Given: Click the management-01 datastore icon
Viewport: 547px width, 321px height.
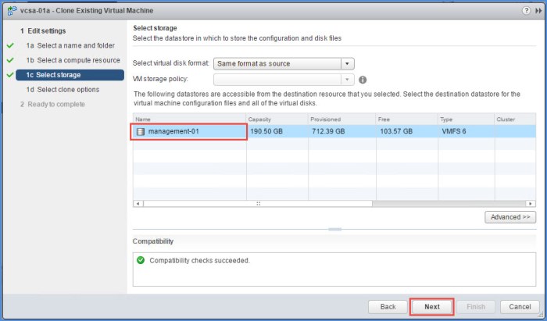Looking at the screenshot, I should 140,132.
